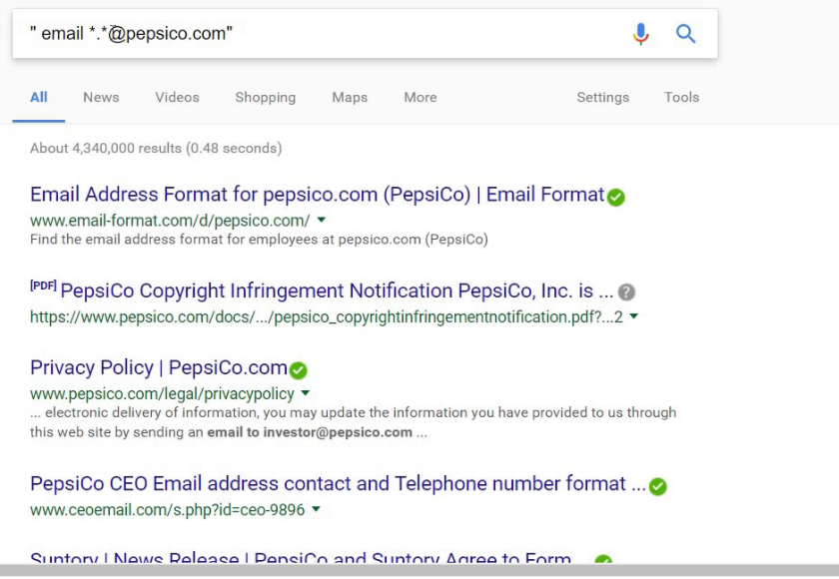Click the microphone voice search icon
The image size is (839, 579).
click(641, 34)
